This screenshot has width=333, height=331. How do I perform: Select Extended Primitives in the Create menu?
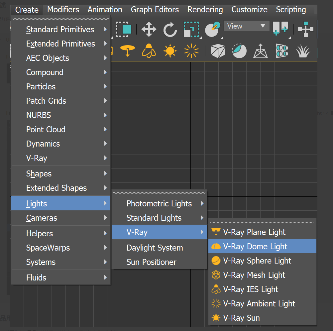pos(61,44)
